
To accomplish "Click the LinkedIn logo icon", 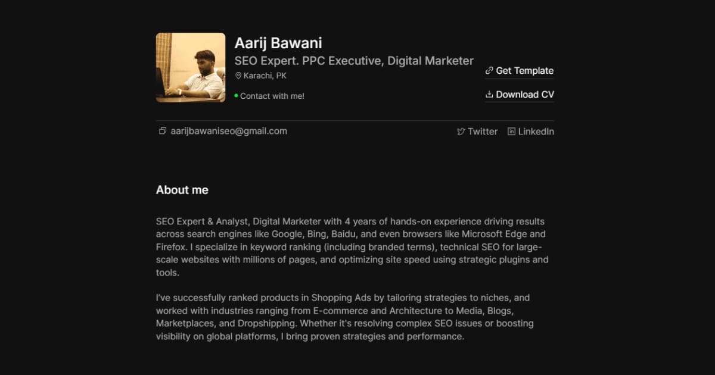I will 511,132.
